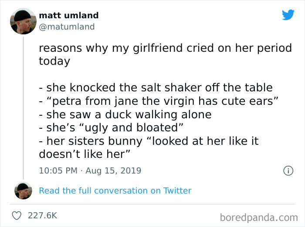Click the jane the virgin quote line
The width and height of the screenshot is (305, 227).
[x=159, y=101]
